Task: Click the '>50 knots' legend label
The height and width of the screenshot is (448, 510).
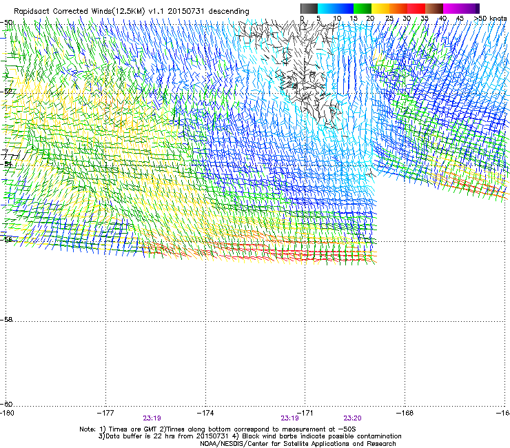Action: 490,19
